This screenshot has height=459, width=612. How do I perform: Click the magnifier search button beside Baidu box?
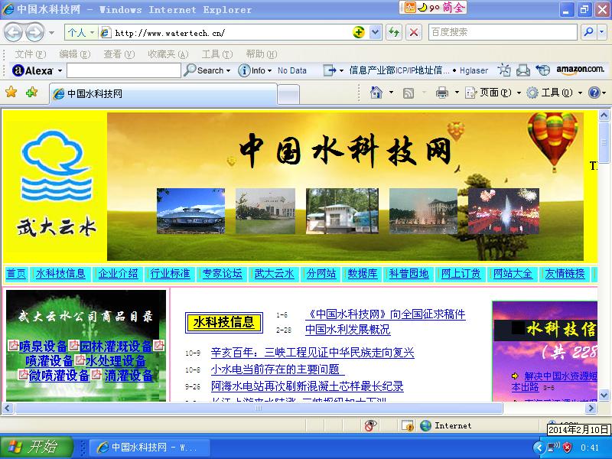588,32
